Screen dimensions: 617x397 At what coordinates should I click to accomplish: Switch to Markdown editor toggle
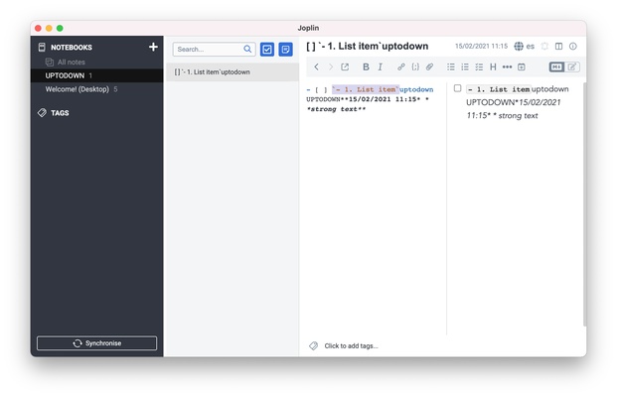click(x=556, y=66)
